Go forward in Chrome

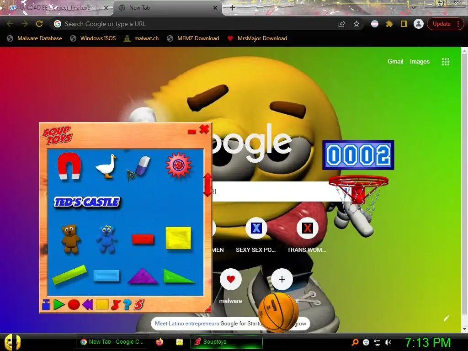point(25,24)
